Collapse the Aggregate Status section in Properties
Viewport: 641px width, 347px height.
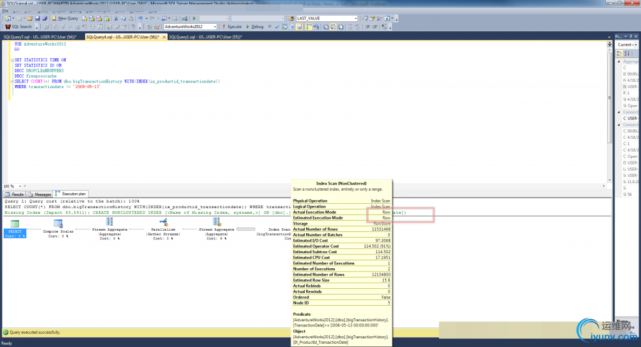618,61
